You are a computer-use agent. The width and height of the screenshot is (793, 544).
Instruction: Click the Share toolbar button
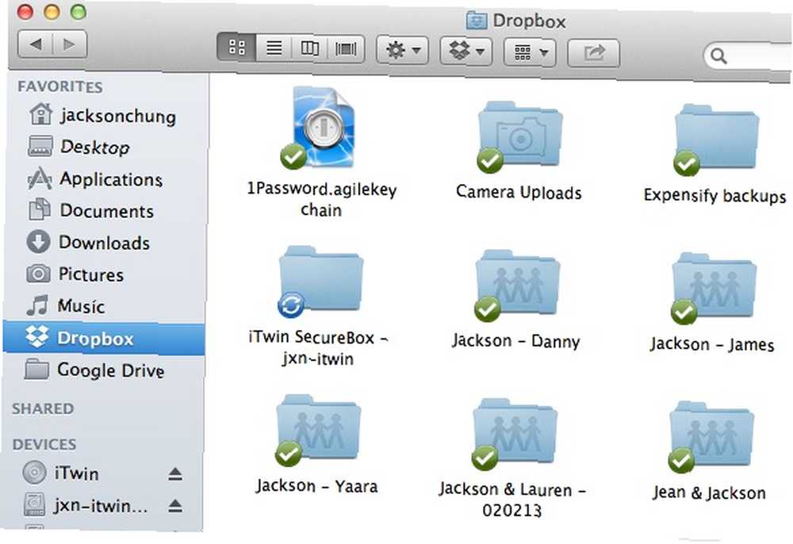tap(594, 52)
